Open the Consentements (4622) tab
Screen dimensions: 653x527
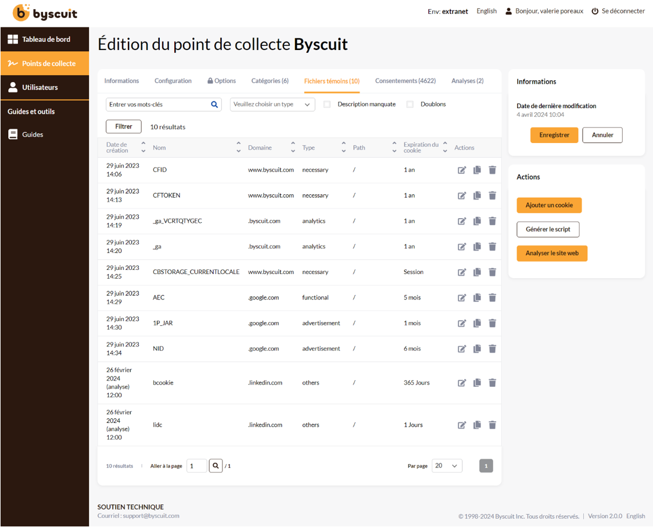point(405,81)
